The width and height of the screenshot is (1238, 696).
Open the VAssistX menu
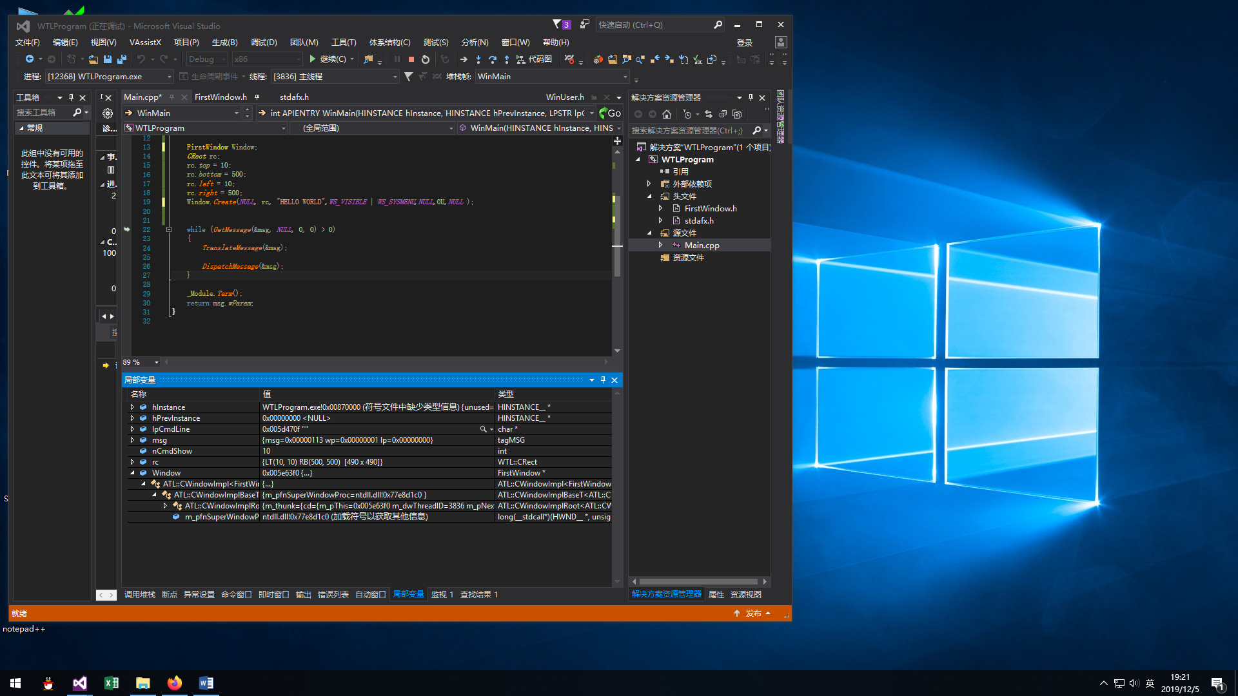tap(146, 43)
